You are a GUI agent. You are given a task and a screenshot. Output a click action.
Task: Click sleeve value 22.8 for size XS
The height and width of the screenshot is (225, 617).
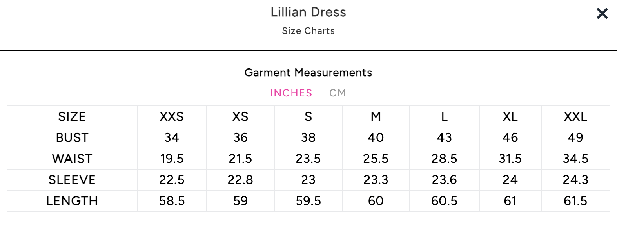click(x=240, y=180)
